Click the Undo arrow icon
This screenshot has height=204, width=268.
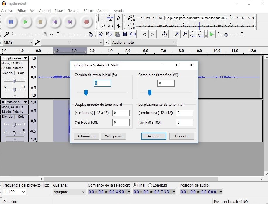pyautogui.click(x=144, y=34)
